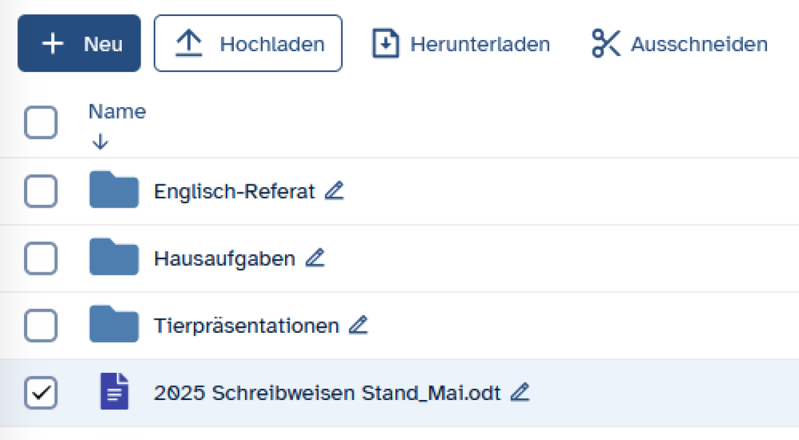799x440 pixels.
Task: Click the Hausaufgaben folder icon
Action: tap(114, 258)
